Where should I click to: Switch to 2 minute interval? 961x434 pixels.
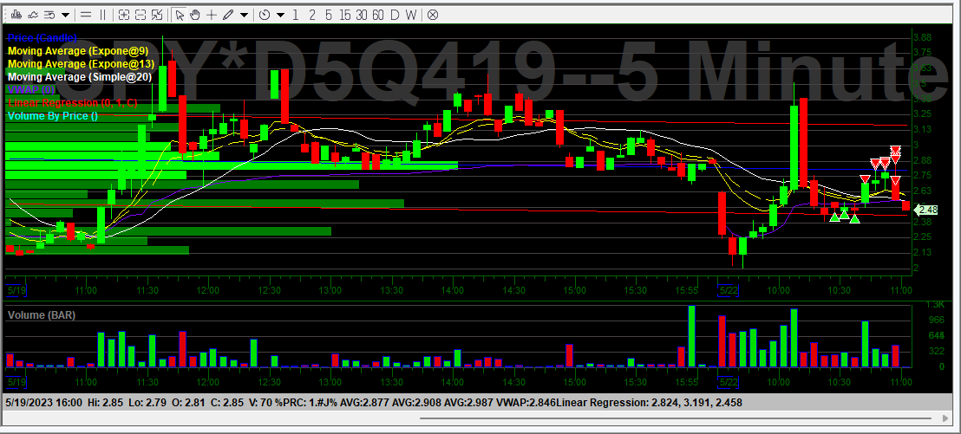pos(312,15)
